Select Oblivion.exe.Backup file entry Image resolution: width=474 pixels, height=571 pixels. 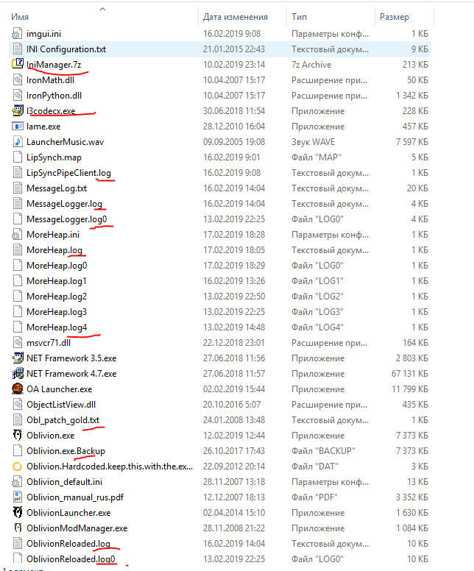click(x=66, y=450)
